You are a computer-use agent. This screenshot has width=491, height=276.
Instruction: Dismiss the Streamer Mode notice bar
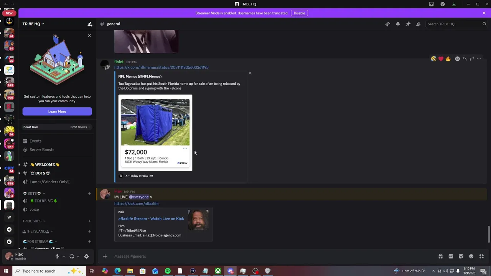pyautogui.click(x=484, y=13)
